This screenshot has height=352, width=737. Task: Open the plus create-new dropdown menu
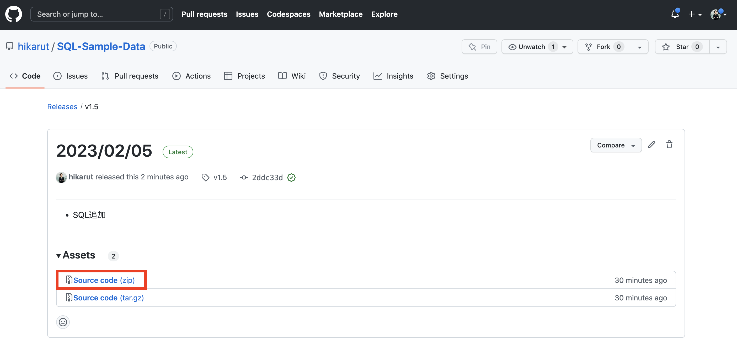point(695,14)
